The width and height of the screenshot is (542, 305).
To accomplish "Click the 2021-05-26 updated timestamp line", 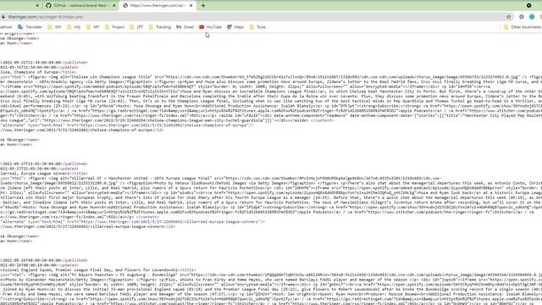I will pyautogui.click(x=39, y=265).
